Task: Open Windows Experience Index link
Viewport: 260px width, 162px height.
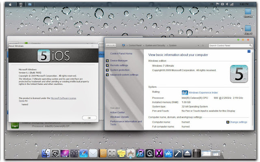Action: point(203,93)
